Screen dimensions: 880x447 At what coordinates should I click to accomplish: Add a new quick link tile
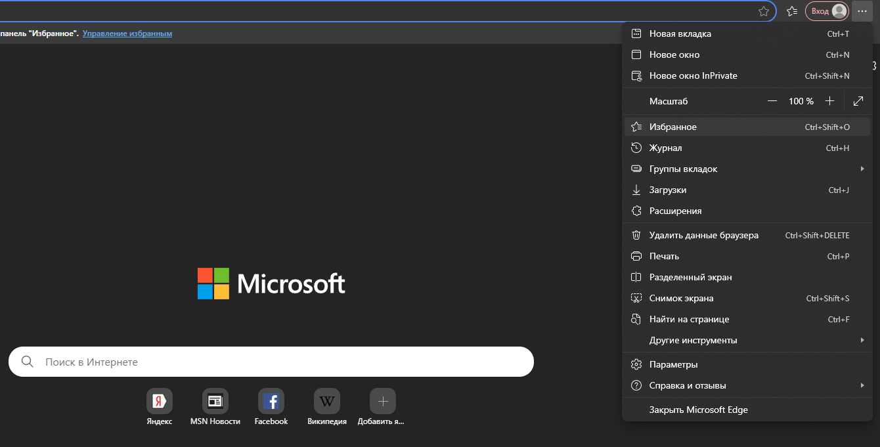point(383,402)
